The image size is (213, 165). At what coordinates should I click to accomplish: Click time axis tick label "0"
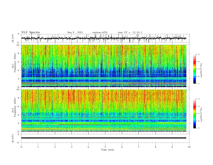click(x=21, y=147)
